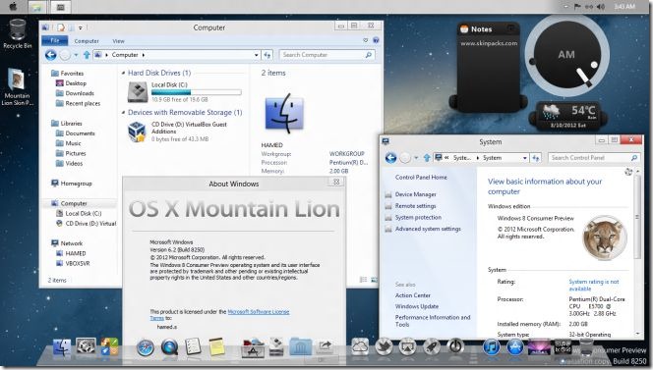Click the share arrow icon in dock
Screen dimensions: 653x370
[x=324, y=345]
